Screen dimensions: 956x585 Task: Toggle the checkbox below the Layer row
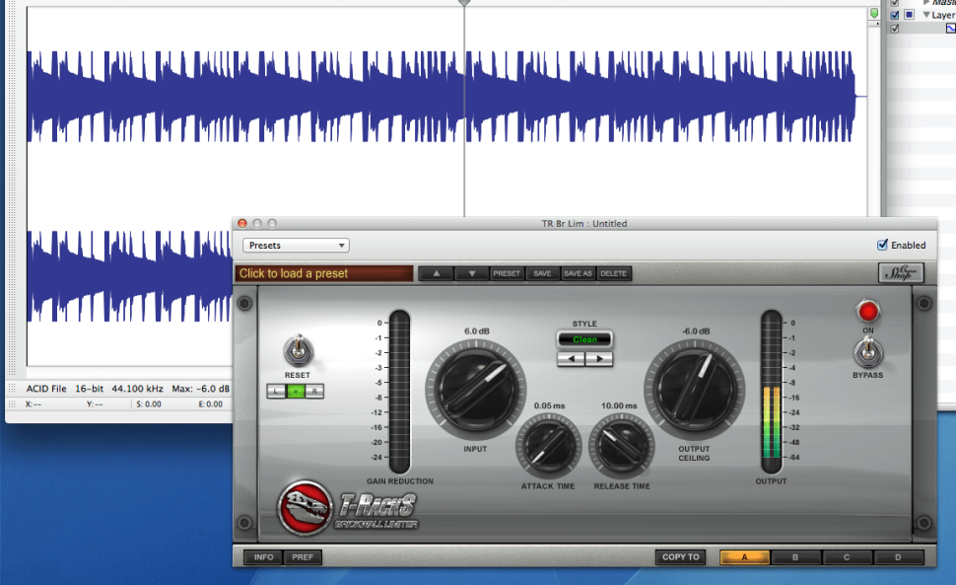(895, 28)
